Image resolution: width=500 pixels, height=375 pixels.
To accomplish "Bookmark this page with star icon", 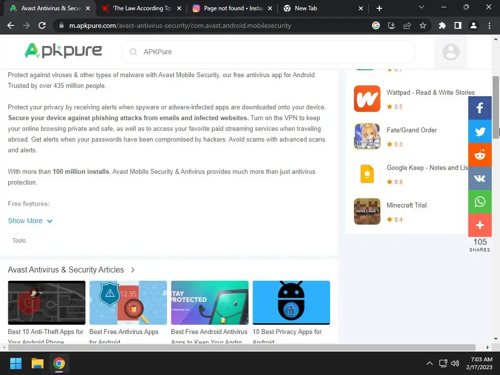I will 422,25.
